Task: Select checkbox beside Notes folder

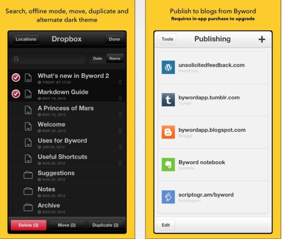Action: click(16, 191)
